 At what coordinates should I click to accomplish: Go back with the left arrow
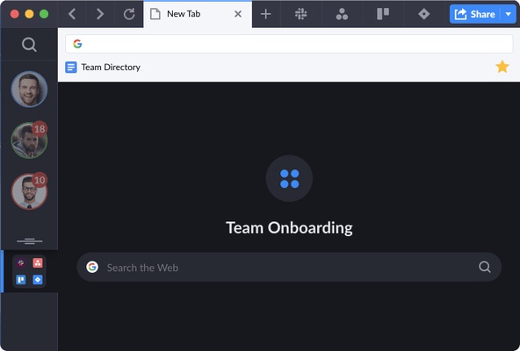click(72, 14)
